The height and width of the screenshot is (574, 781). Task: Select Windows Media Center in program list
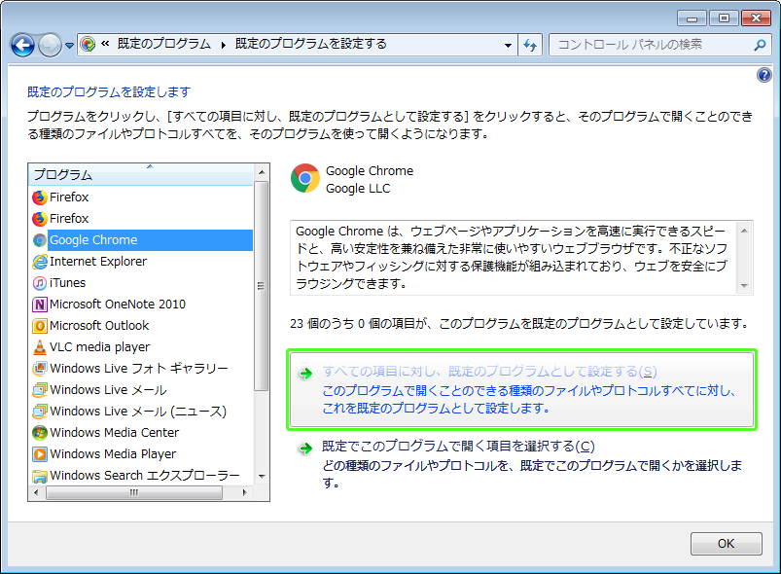click(141, 433)
